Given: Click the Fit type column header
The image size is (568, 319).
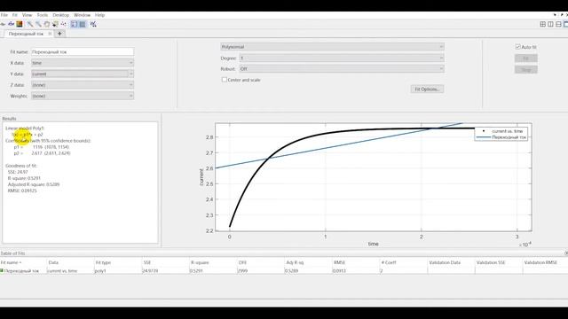Looking at the screenshot, I should pos(118,262).
